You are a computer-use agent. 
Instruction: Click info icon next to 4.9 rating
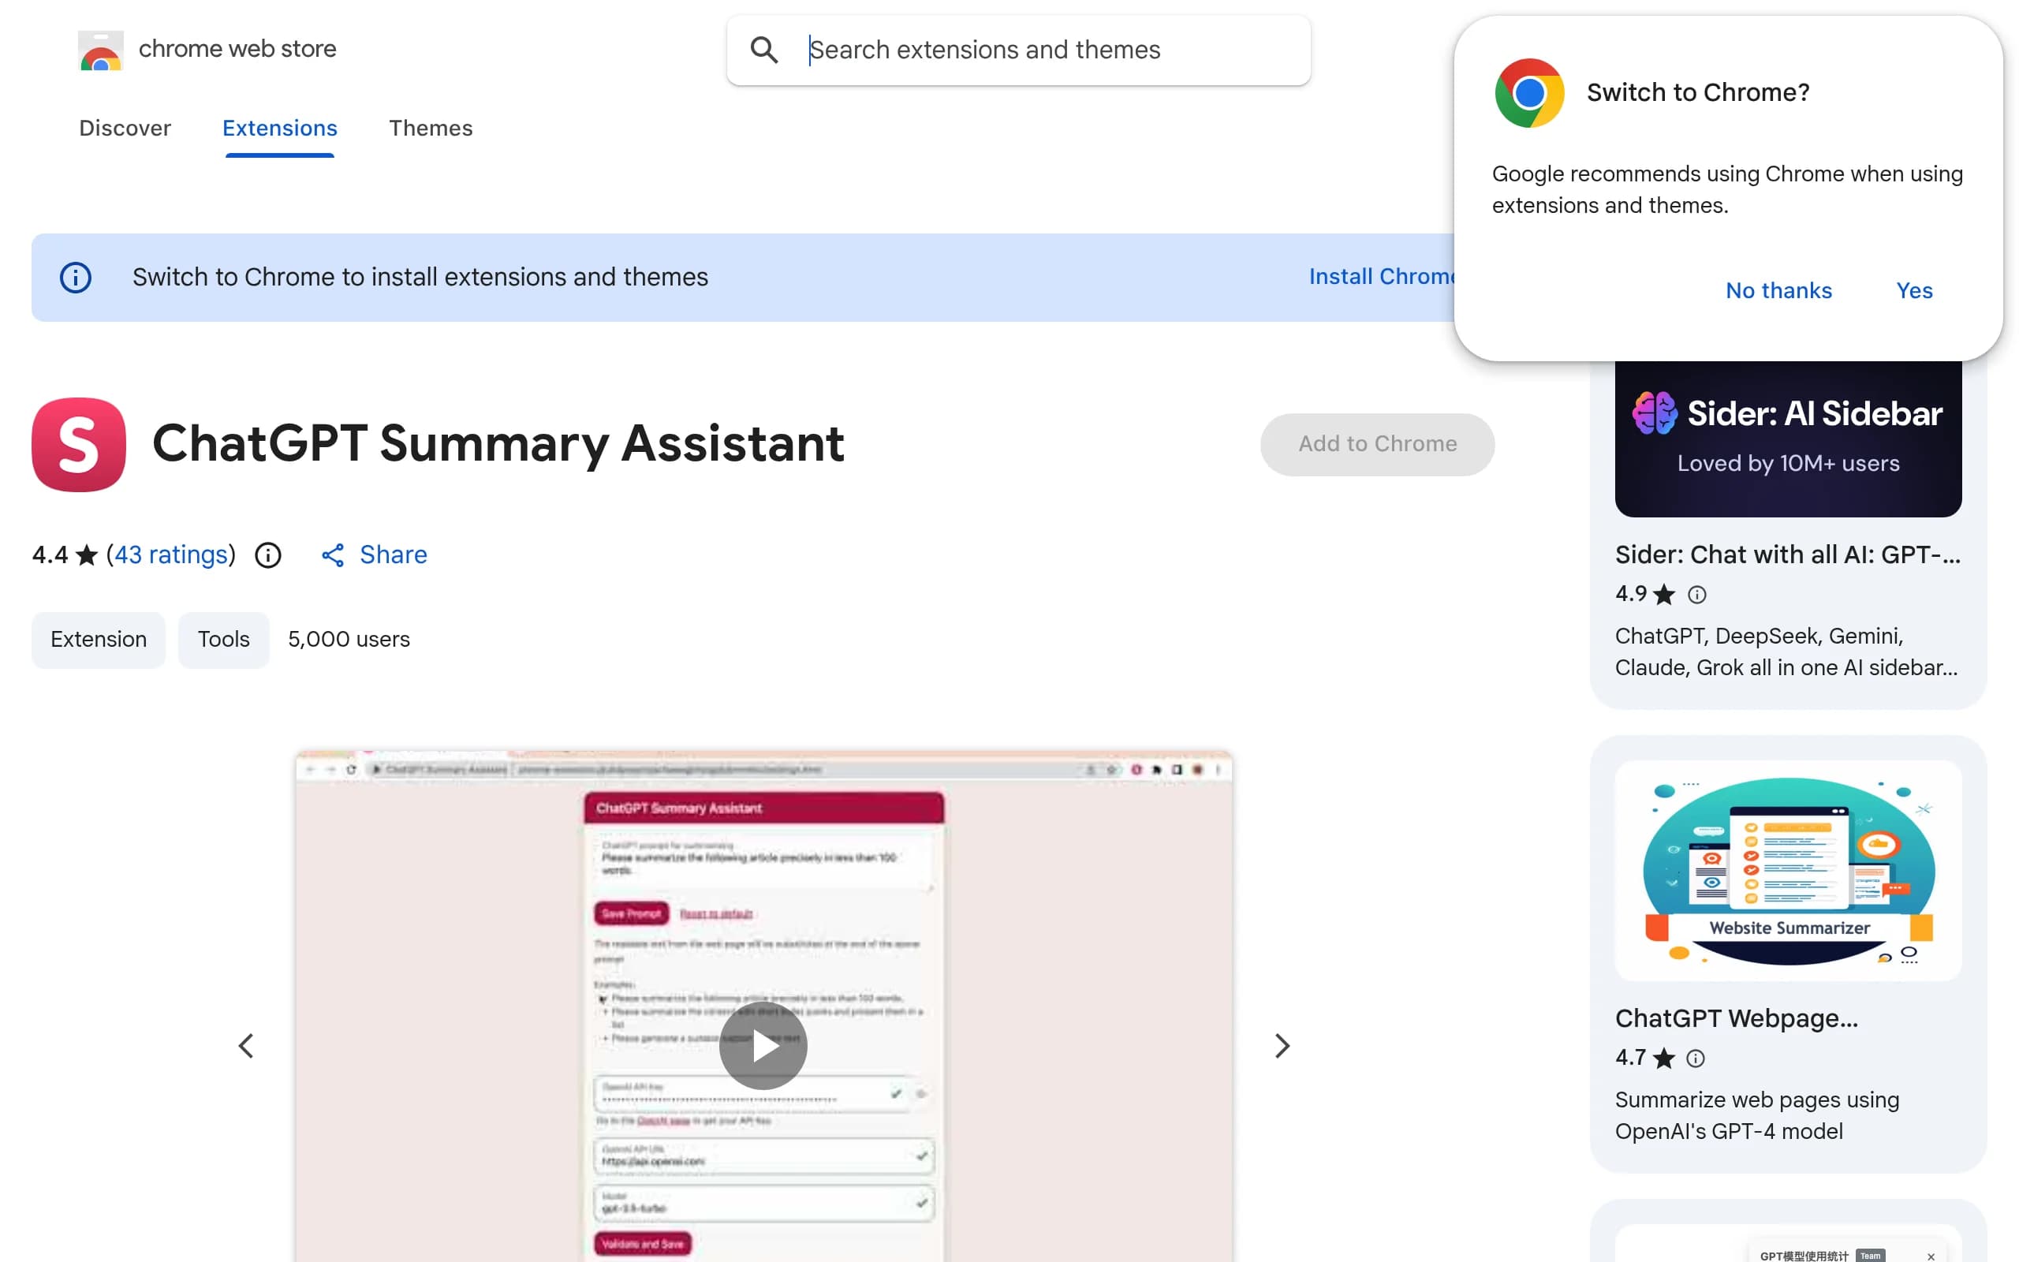pos(1697,594)
